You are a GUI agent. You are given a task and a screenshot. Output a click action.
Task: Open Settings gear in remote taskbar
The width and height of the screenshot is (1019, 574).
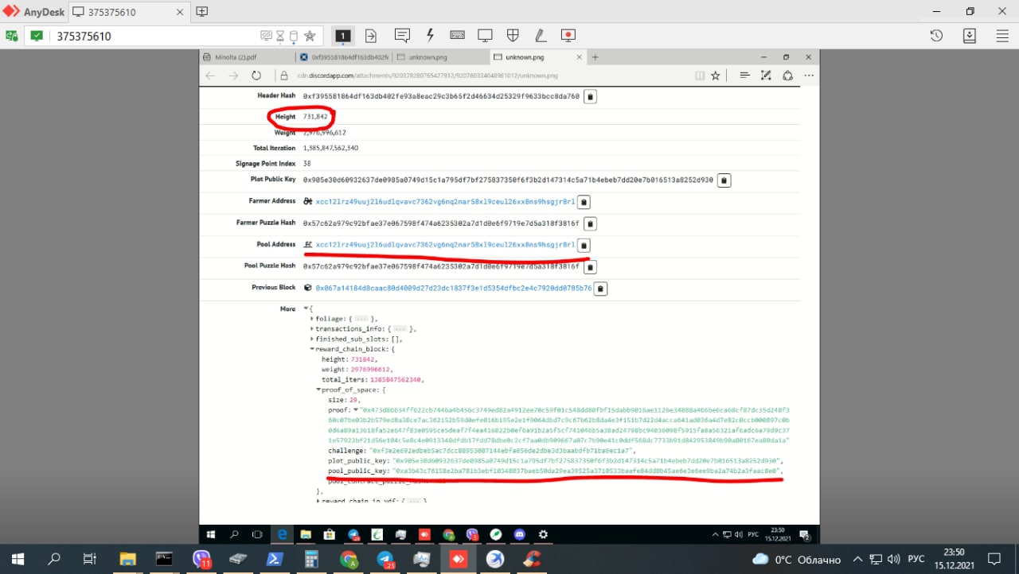point(543,534)
